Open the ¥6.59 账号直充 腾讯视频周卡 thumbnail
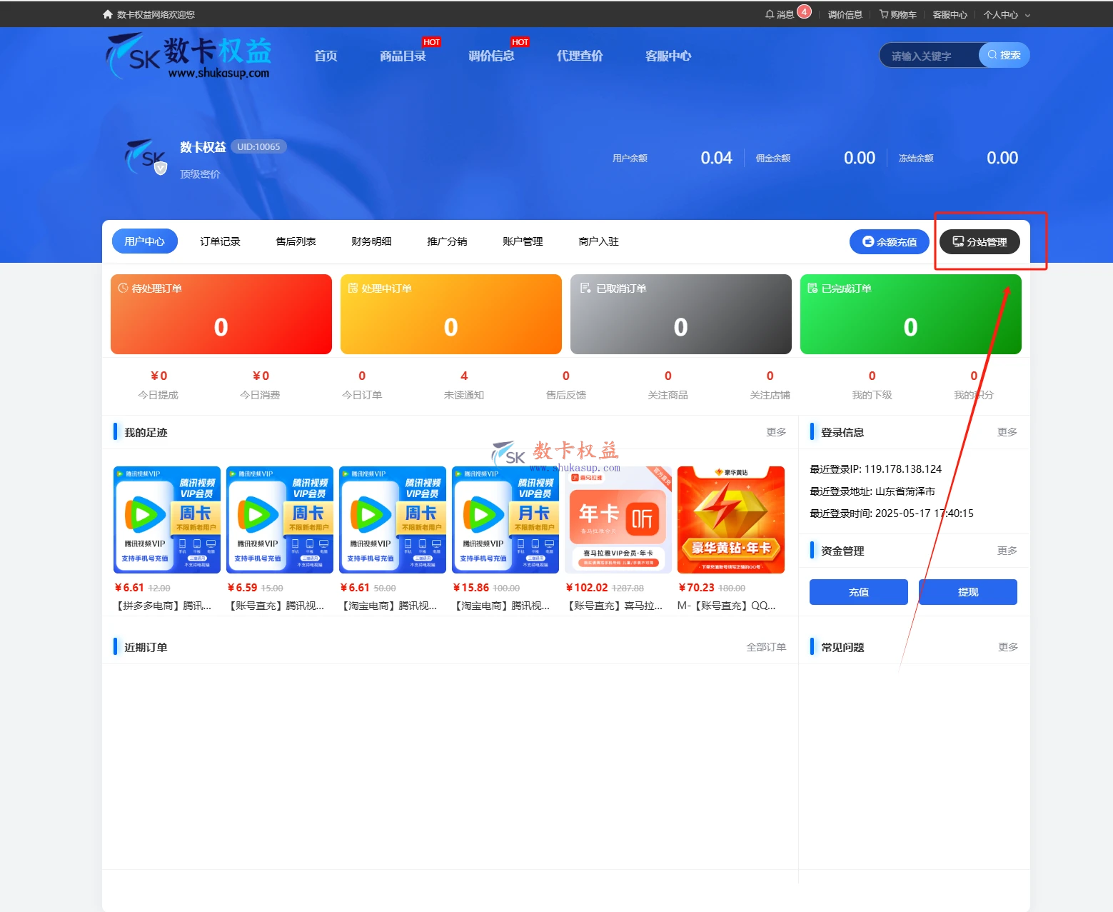This screenshot has width=1113, height=912. pyautogui.click(x=280, y=520)
